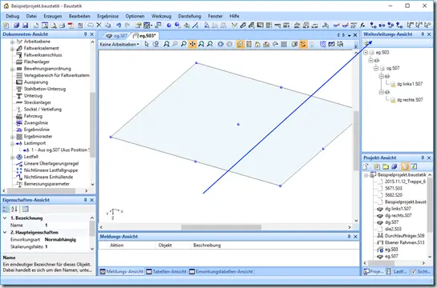Collapse the Lastimport tree node

click(12, 143)
